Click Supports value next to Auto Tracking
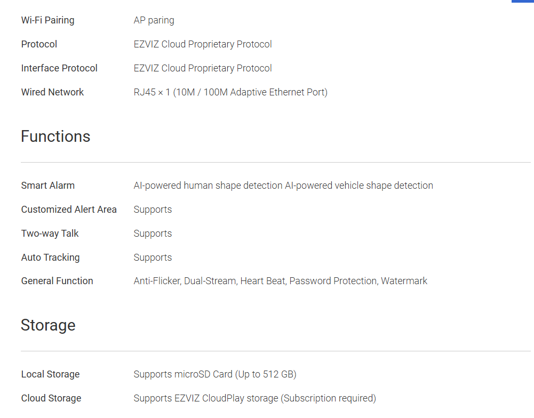 [x=153, y=258]
